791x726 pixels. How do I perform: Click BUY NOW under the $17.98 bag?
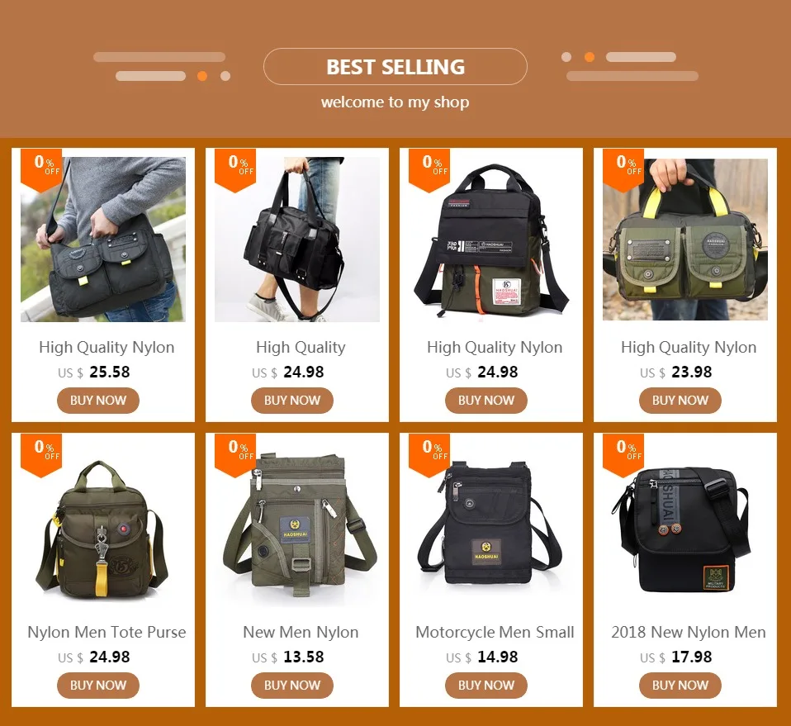click(x=680, y=686)
